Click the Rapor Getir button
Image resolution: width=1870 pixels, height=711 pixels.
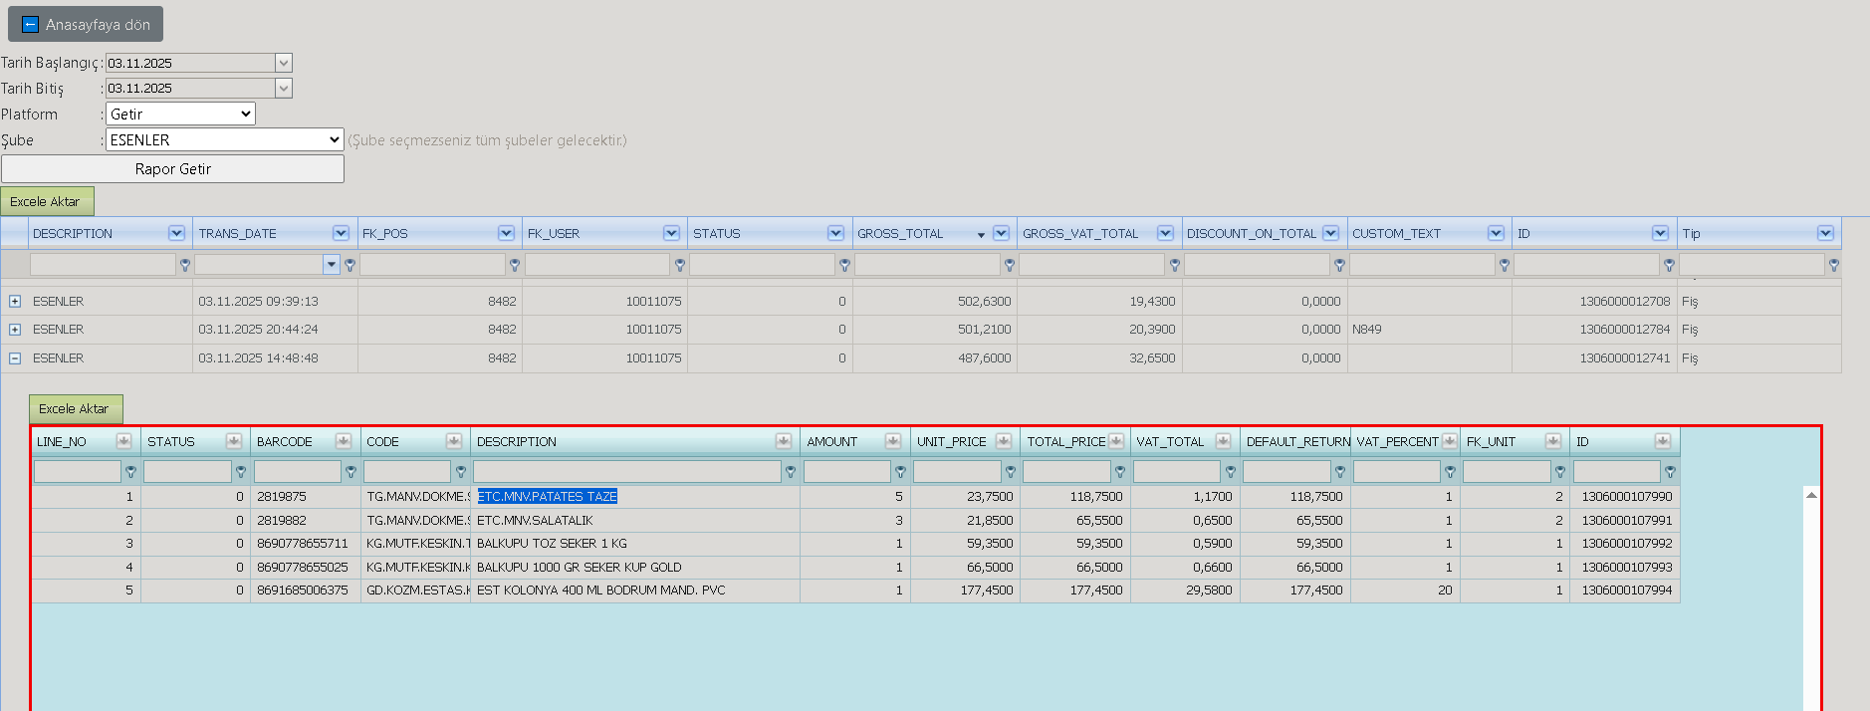tap(172, 168)
